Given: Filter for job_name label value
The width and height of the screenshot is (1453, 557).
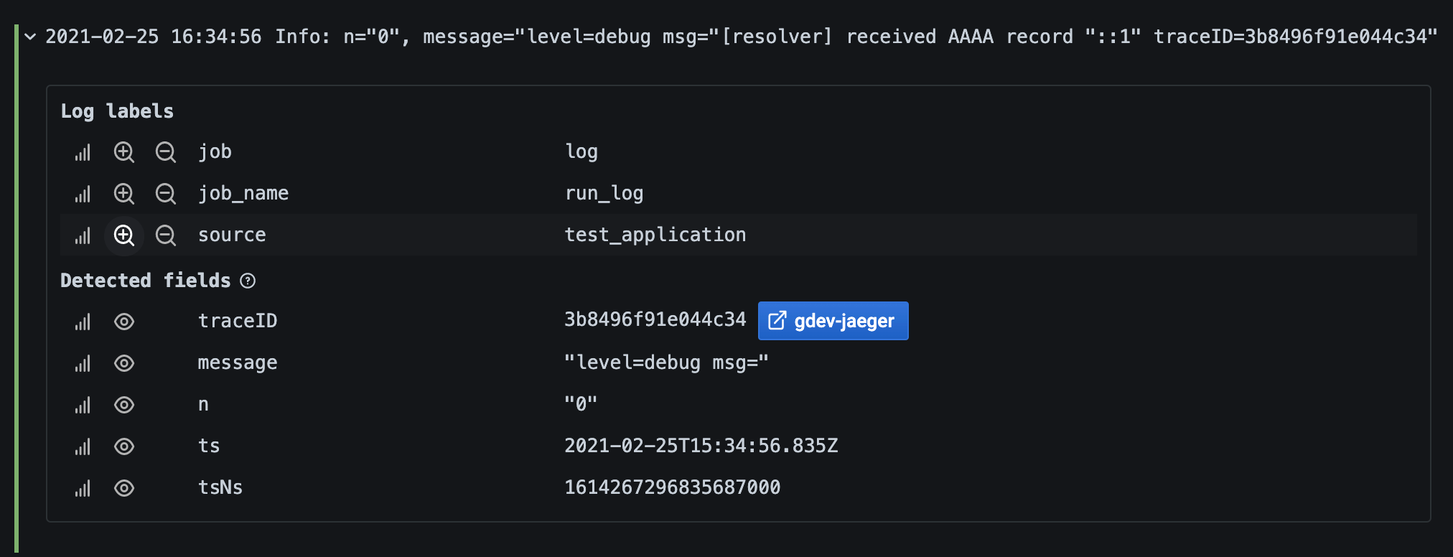Looking at the screenshot, I should 124,194.
